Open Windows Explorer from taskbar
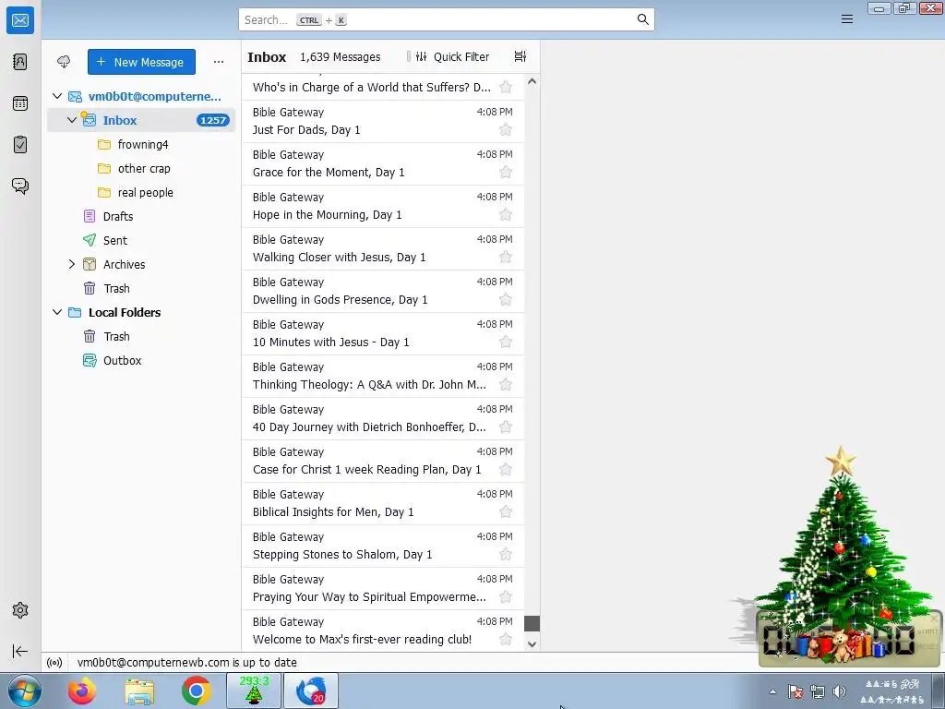 pyautogui.click(x=139, y=691)
